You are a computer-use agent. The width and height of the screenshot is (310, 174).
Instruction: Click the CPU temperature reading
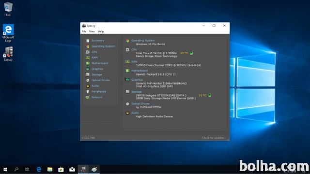[184, 53]
